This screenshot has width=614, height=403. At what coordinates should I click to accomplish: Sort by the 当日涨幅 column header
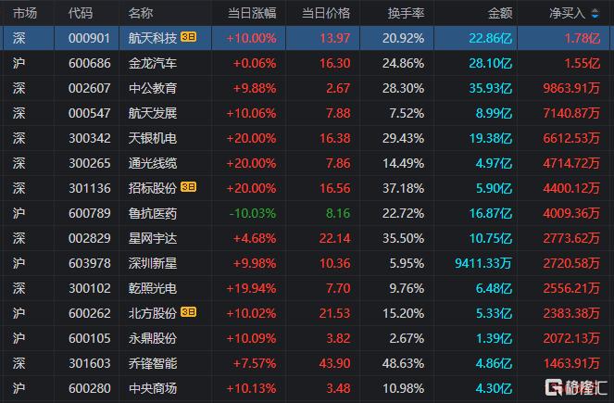251,13
